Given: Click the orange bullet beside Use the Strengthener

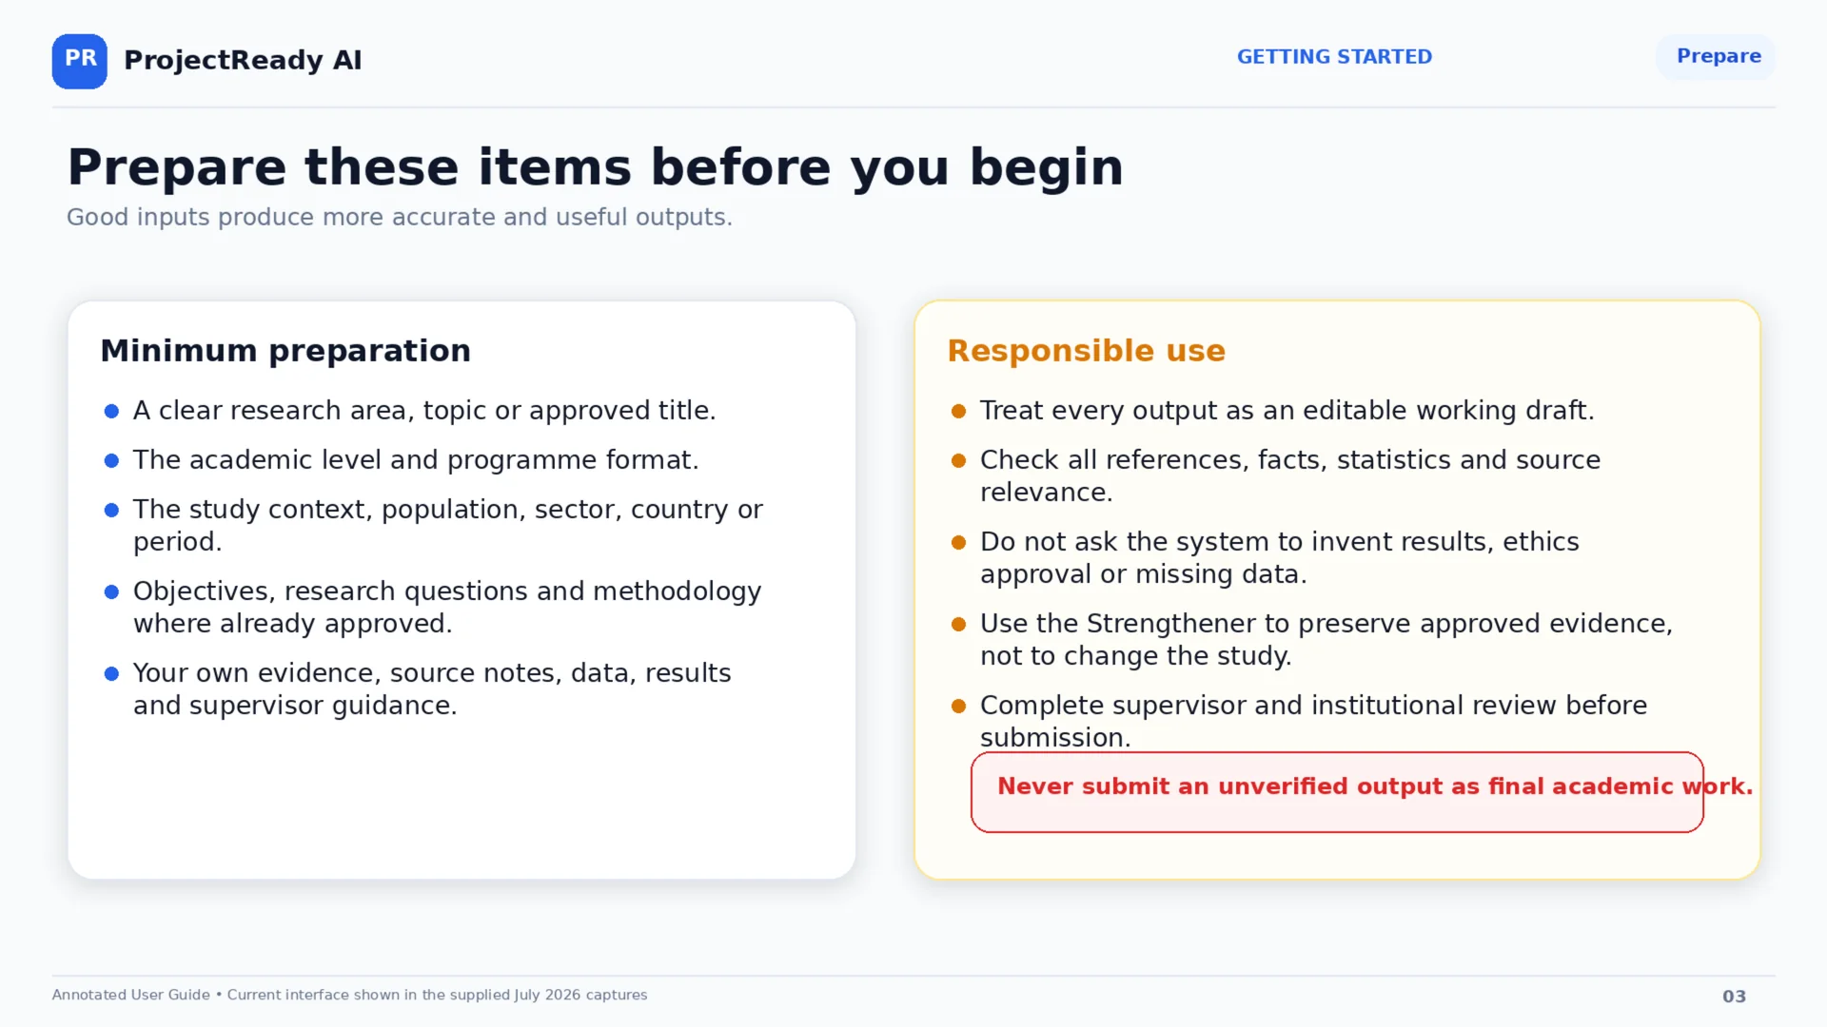Looking at the screenshot, I should pos(958,624).
